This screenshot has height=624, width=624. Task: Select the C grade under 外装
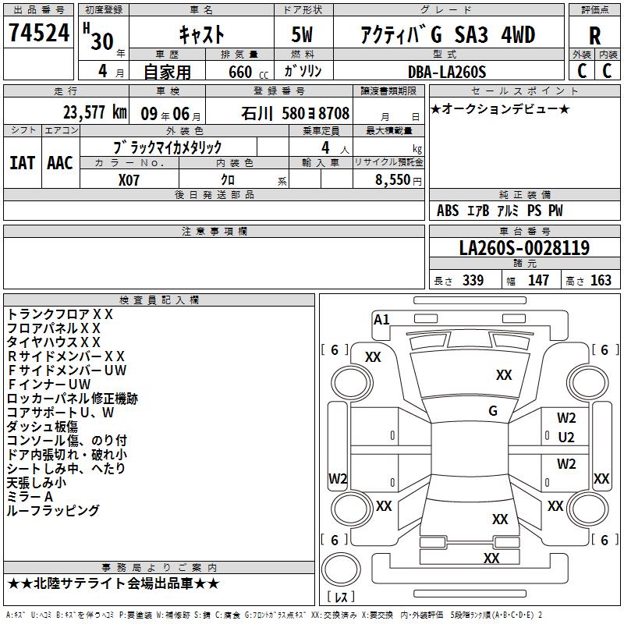coord(582,71)
